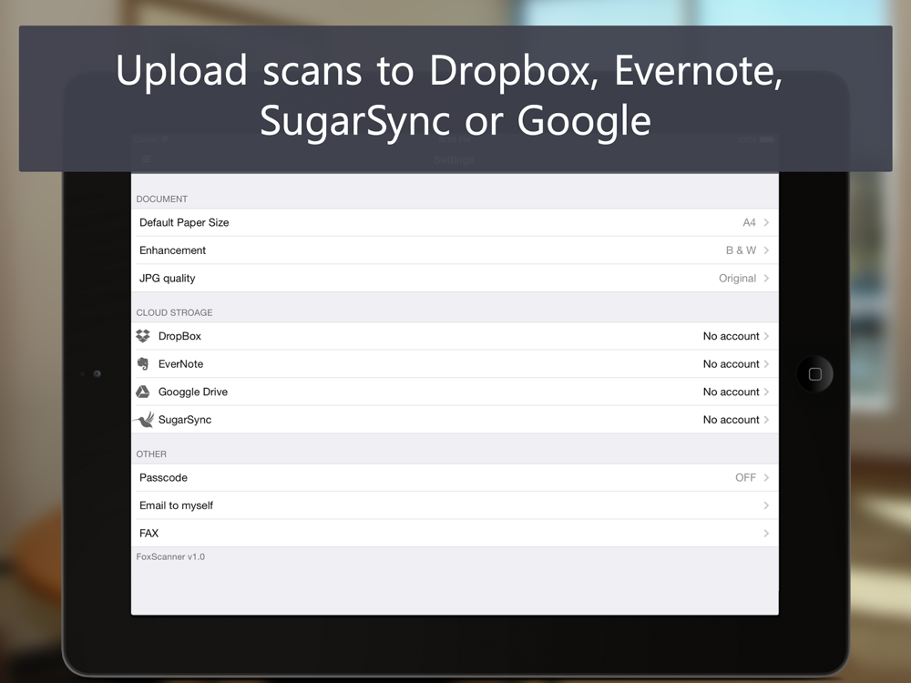
Task: Tap No account in EverNote row
Action: point(731,364)
